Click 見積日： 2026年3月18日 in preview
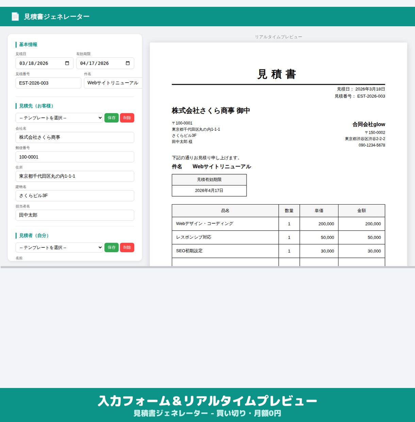This screenshot has width=415, height=422. tap(361, 89)
